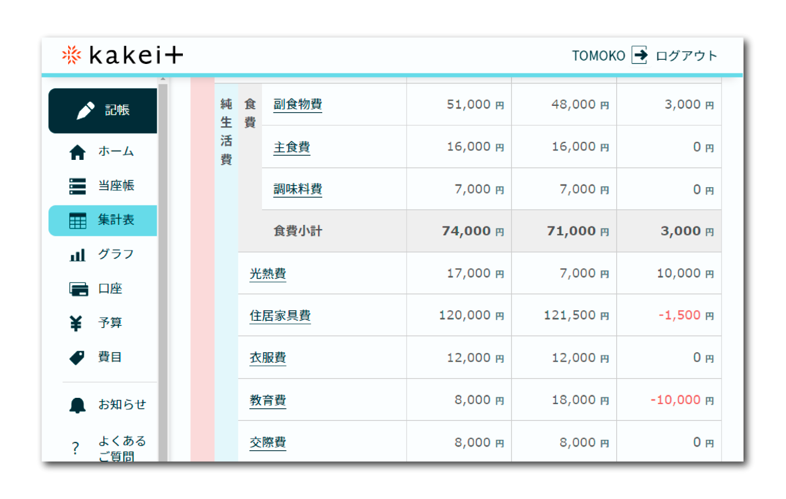Click the home house icon

78,152
